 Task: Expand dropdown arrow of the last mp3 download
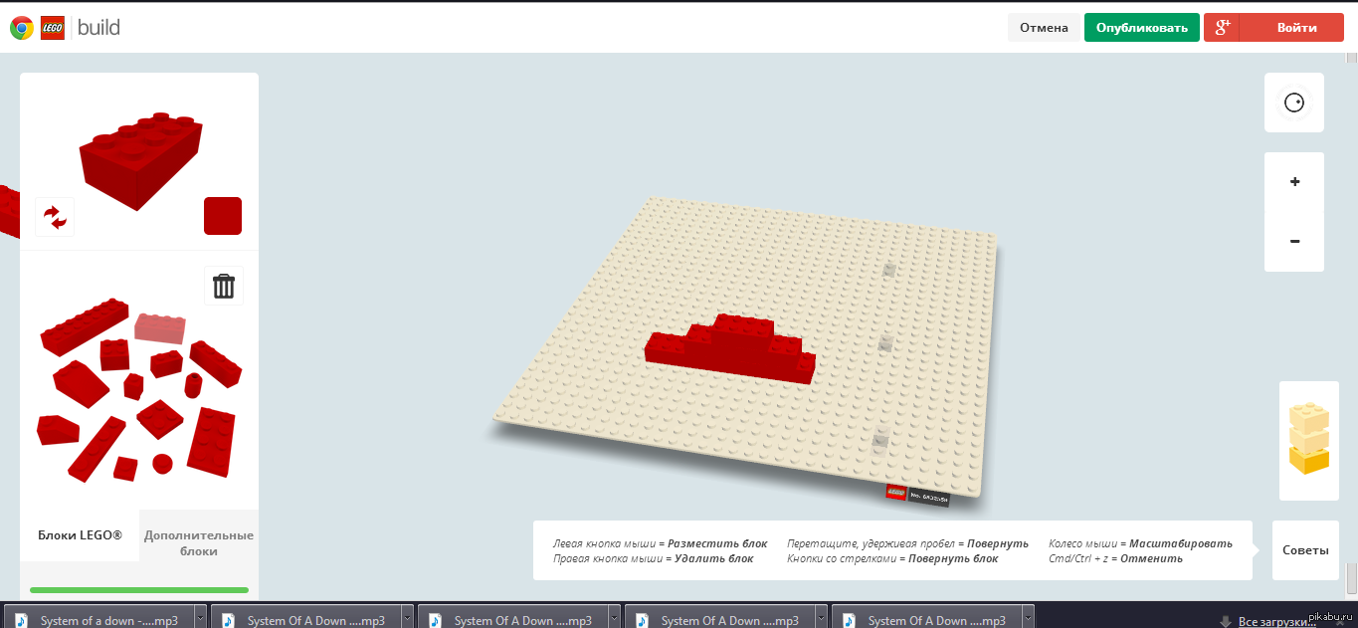click(1028, 618)
